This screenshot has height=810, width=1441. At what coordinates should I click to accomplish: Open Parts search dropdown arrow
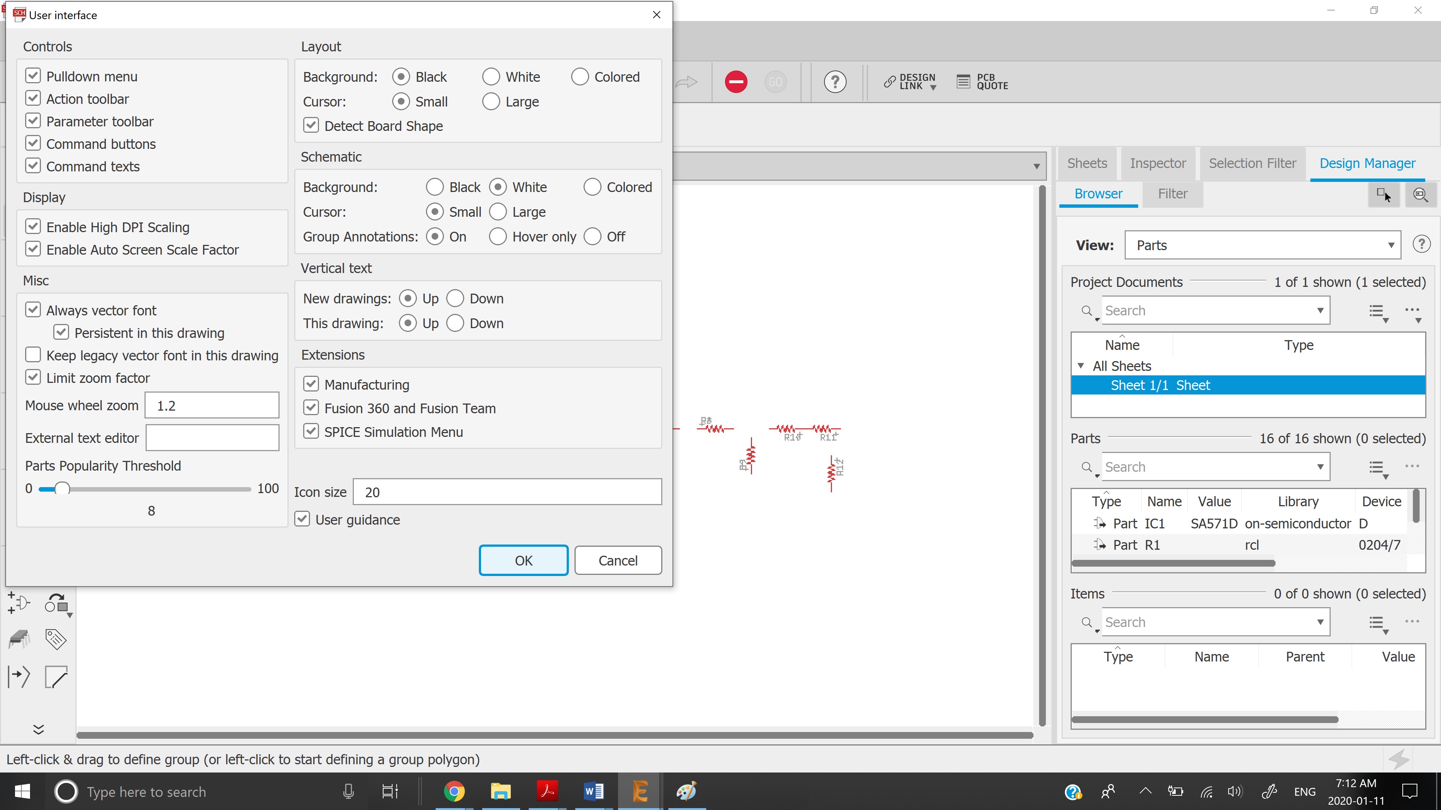1320,467
